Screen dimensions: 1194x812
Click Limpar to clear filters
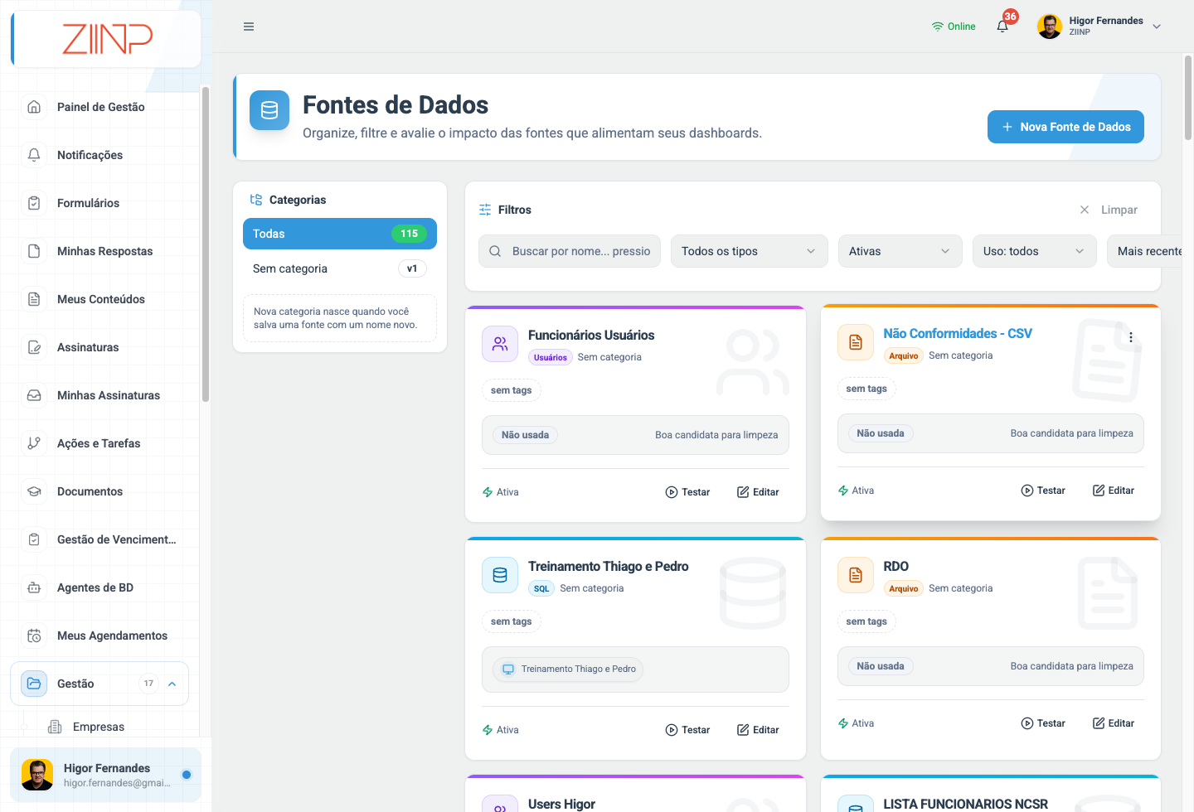click(1109, 210)
